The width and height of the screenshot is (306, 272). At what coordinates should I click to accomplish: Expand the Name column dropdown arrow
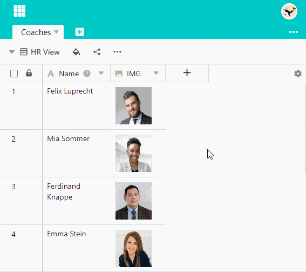coord(101,73)
